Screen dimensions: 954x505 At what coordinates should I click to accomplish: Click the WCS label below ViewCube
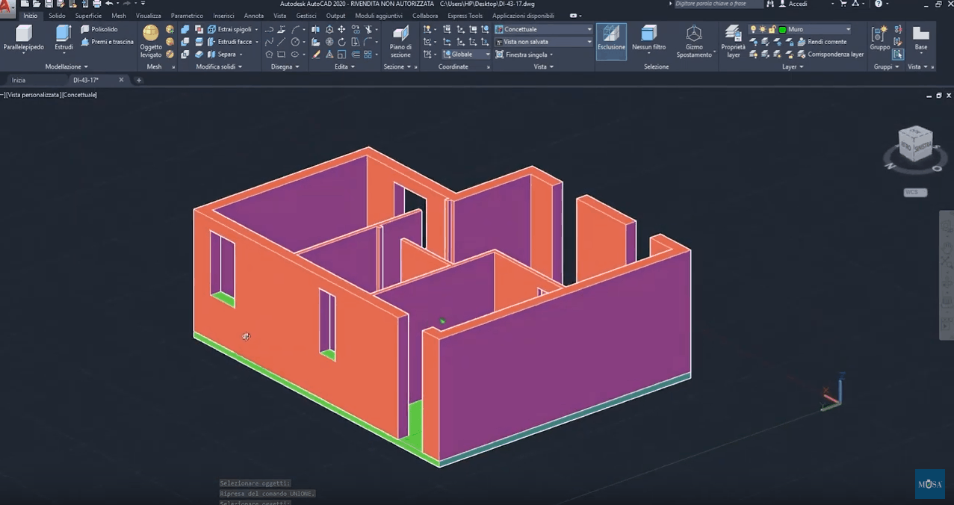915,192
